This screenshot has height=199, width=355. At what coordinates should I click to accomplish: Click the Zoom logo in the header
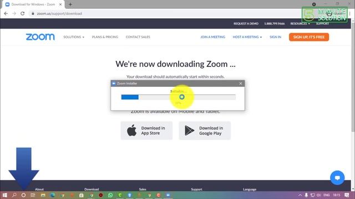(x=40, y=37)
